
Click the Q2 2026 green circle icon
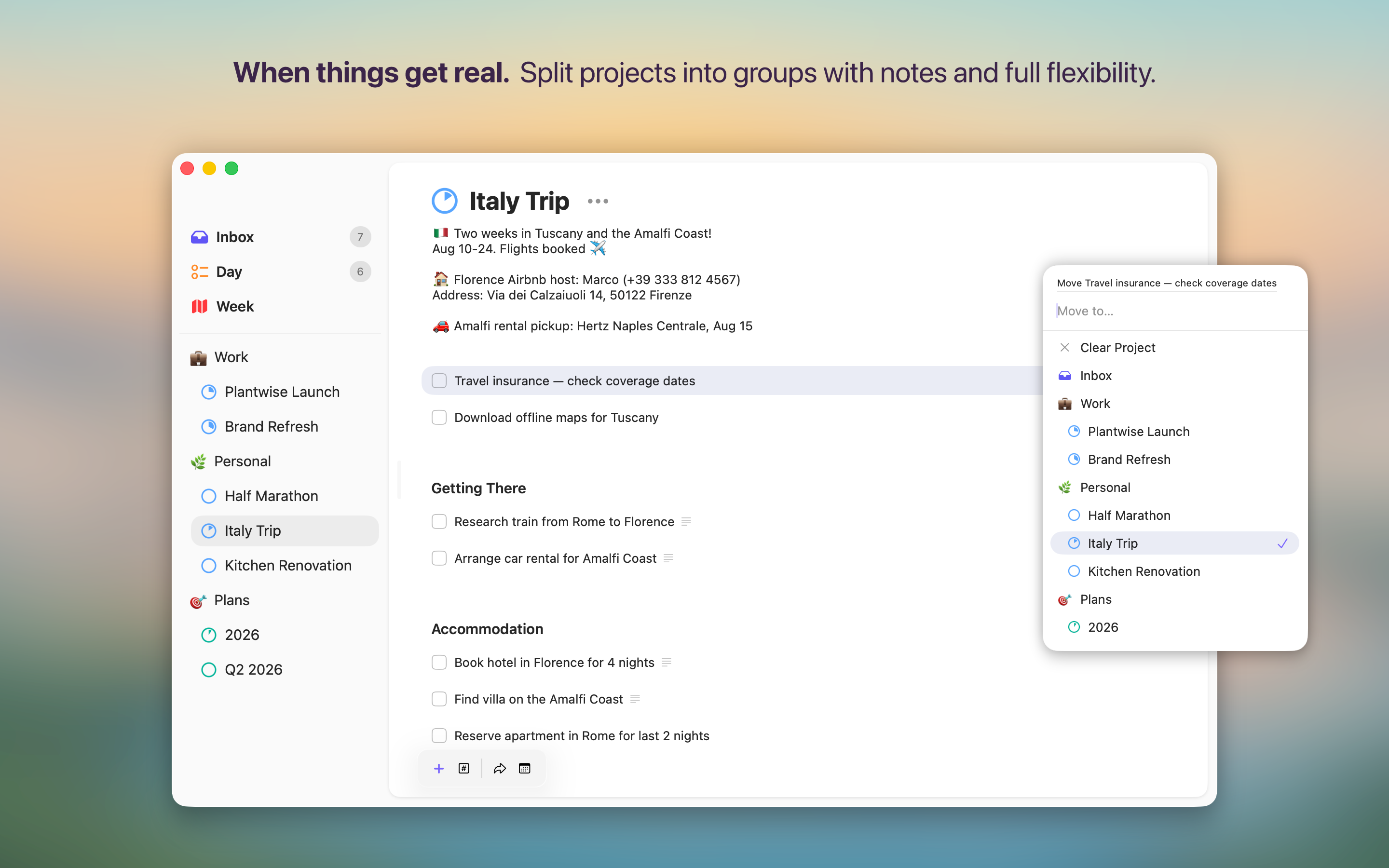click(x=209, y=670)
